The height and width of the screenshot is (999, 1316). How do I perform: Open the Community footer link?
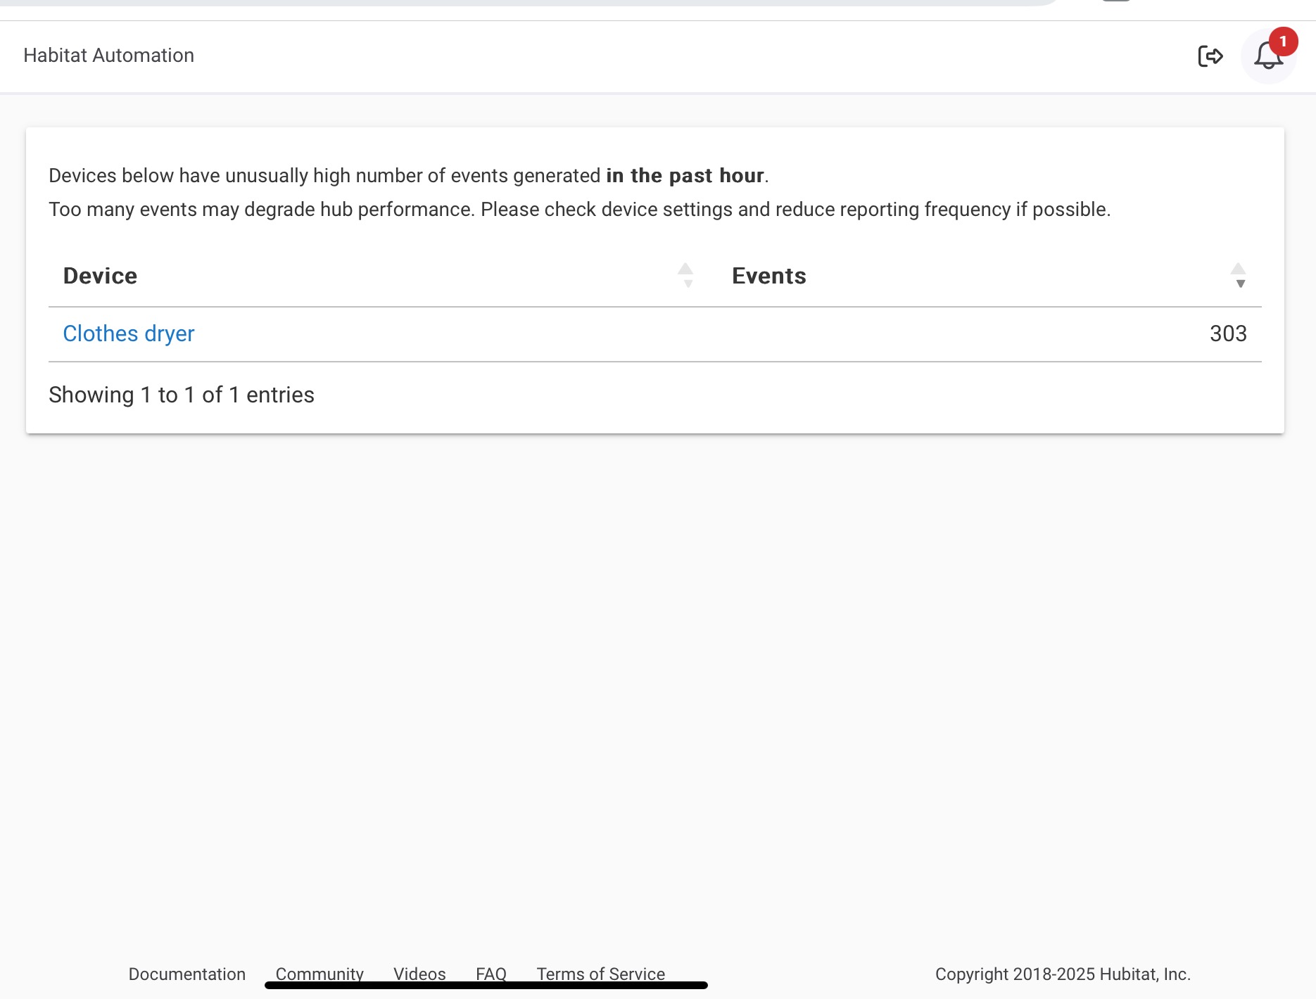[x=319, y=974]
